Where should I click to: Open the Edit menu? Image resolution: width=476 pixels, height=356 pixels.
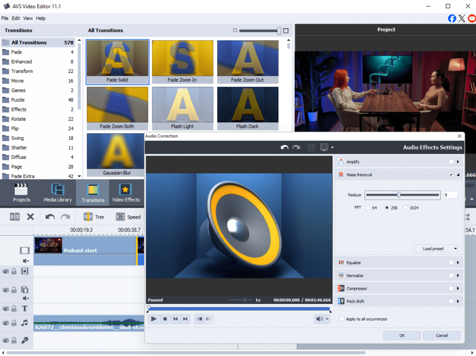tap(16, 19)
